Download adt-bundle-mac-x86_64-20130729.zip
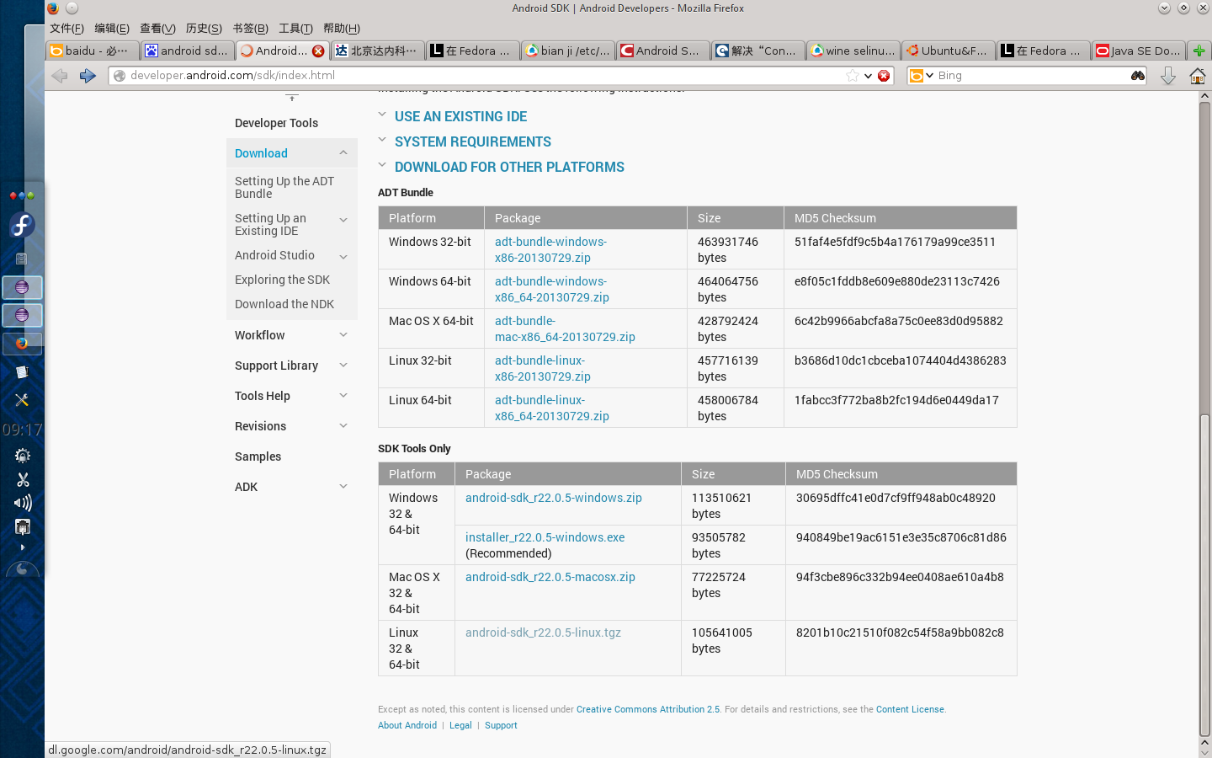1212x758 pixels. 565,328
